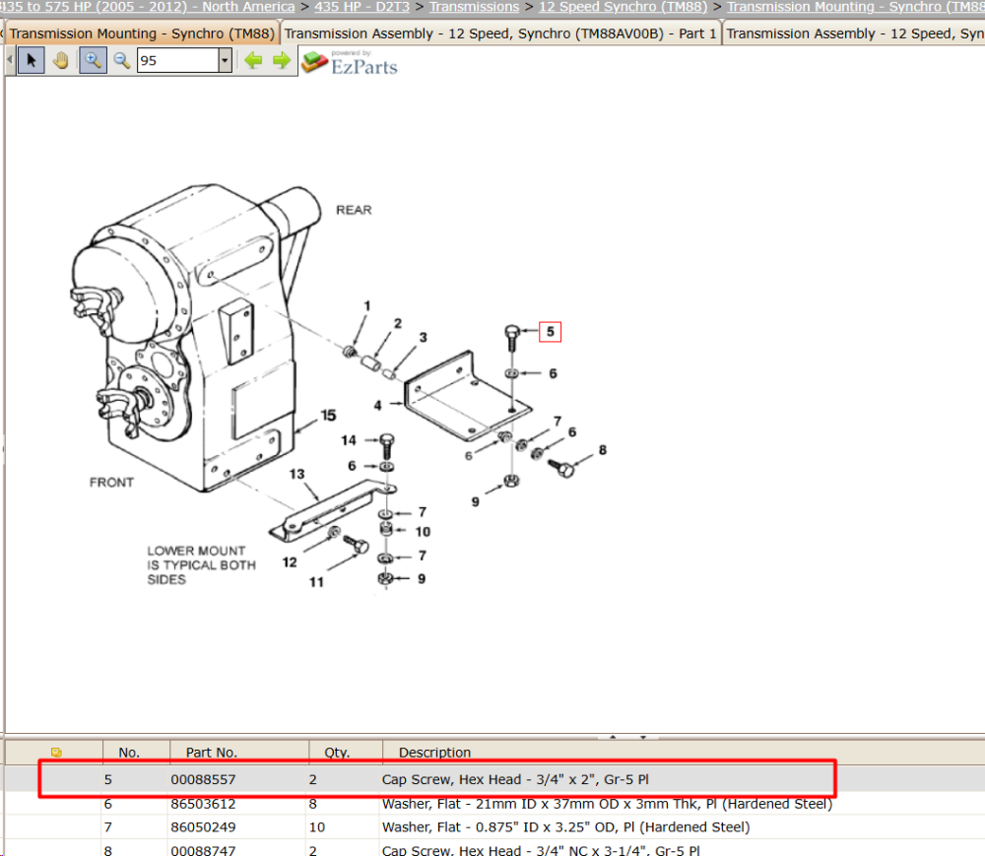Select Cap Screw 3/4" NC x 3-1/4" description
Viewport: 985px width, 856px height.
[x=540, y=850]
